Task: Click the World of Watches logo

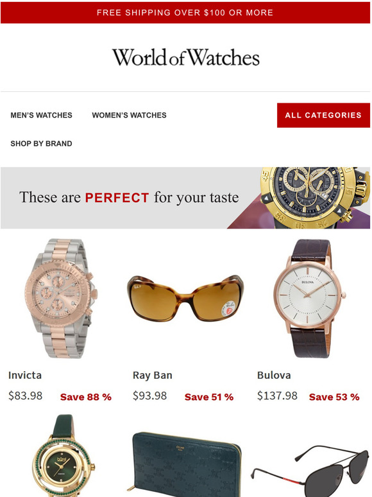Action: 186,57
